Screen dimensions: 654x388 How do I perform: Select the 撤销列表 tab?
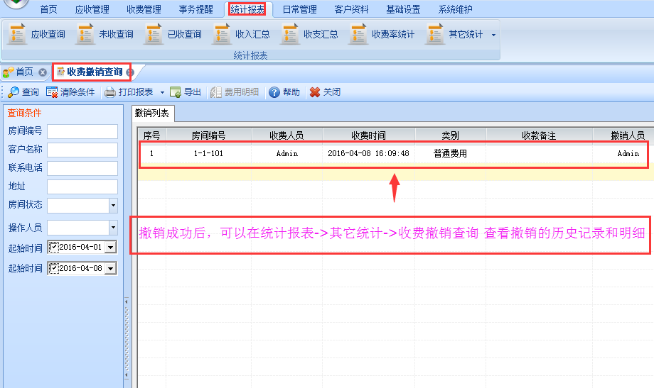click(152, 113)
